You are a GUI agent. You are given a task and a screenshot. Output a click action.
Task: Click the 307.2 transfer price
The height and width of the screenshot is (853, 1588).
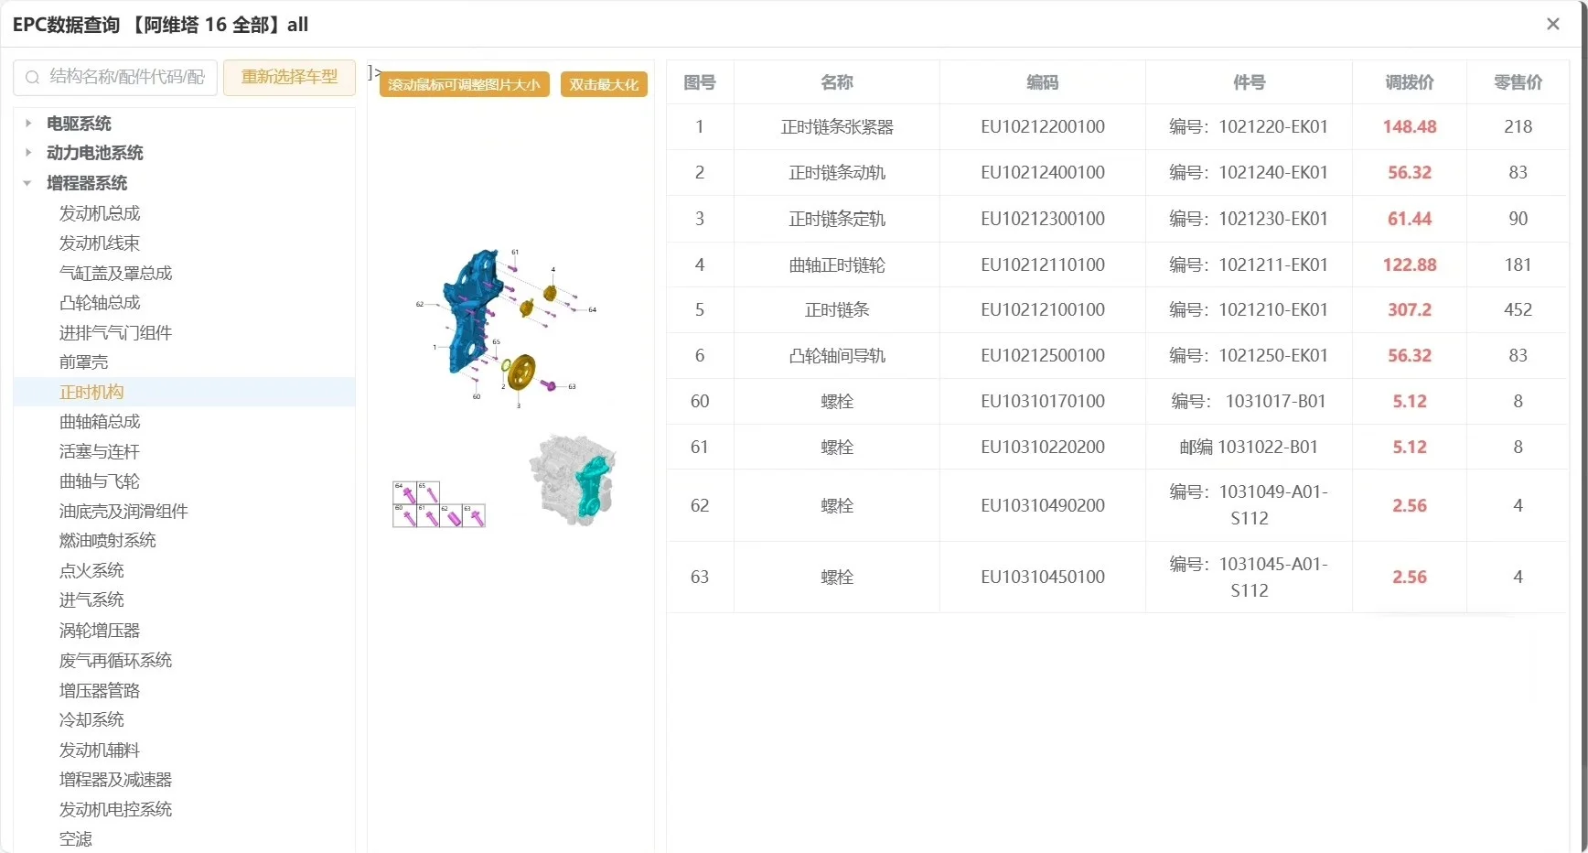[x=1410, y=310]
